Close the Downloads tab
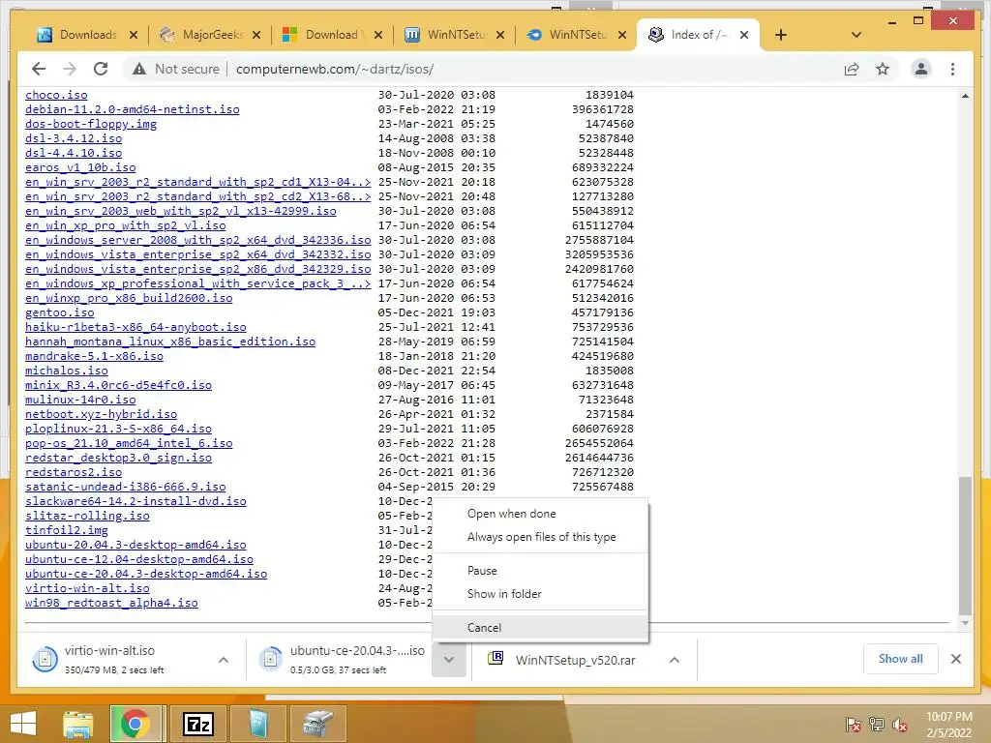This screenshot has height=743, width=991. (134, 35)
